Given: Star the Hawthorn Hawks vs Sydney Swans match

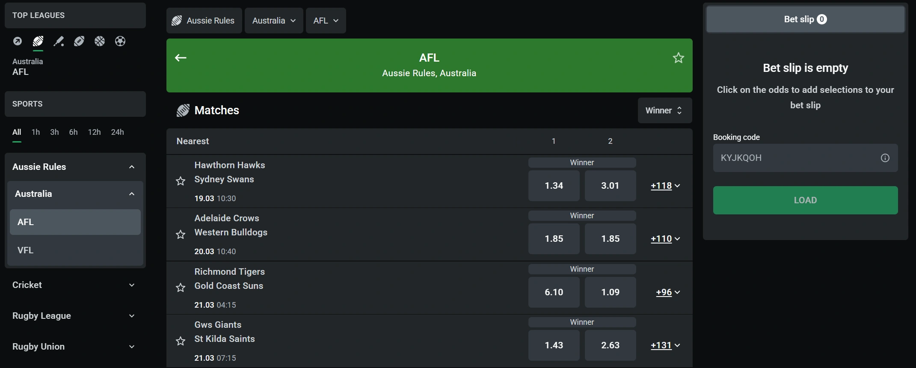Looking at the screenshot, I should click(180, 181).
